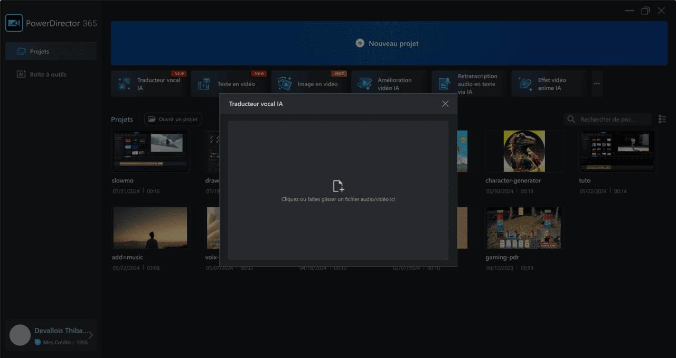Click the gaming-pdr project name

click(x=502, y=258)
